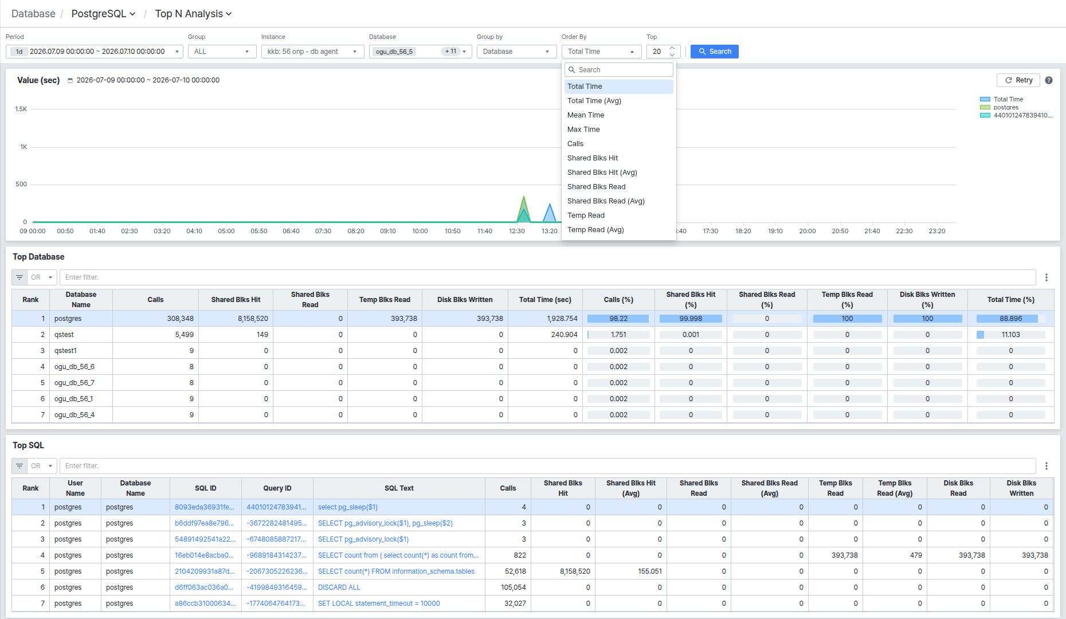Open Top SQL three-dot options menu
The width and height of the screenshot is (1066, 619).
click(1047, 466)
